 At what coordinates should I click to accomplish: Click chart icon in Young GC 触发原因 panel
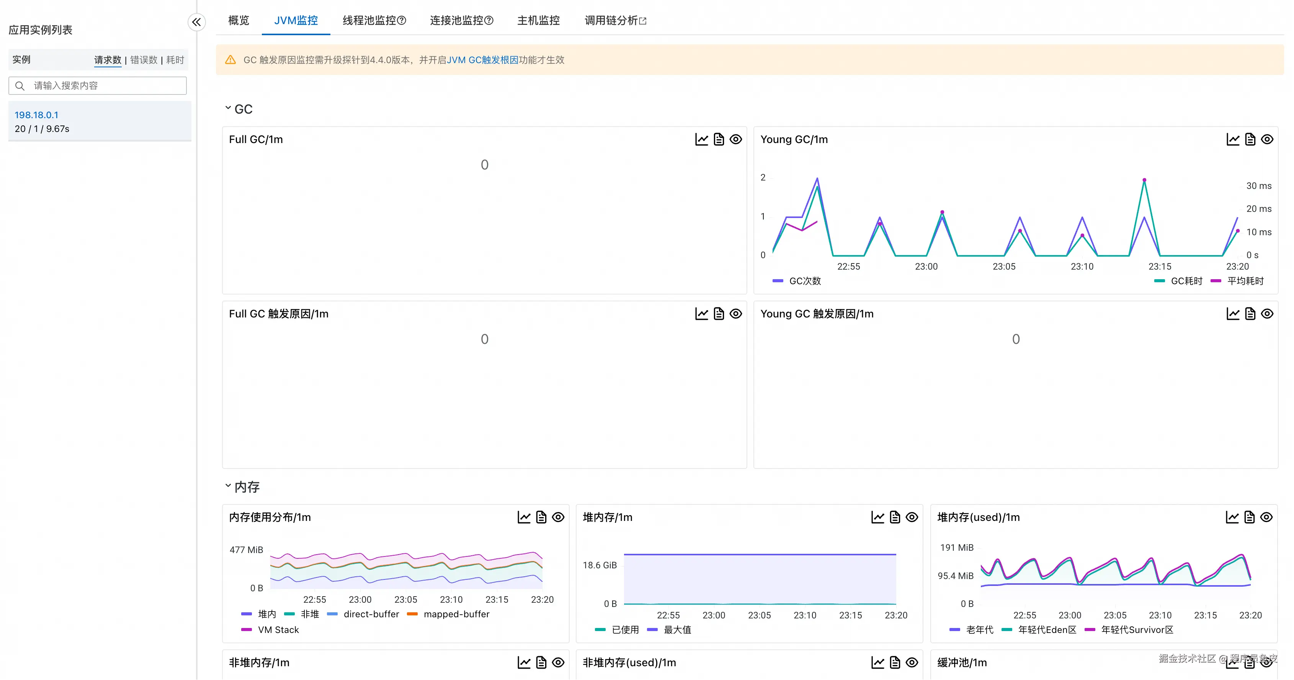(1233, 314)
